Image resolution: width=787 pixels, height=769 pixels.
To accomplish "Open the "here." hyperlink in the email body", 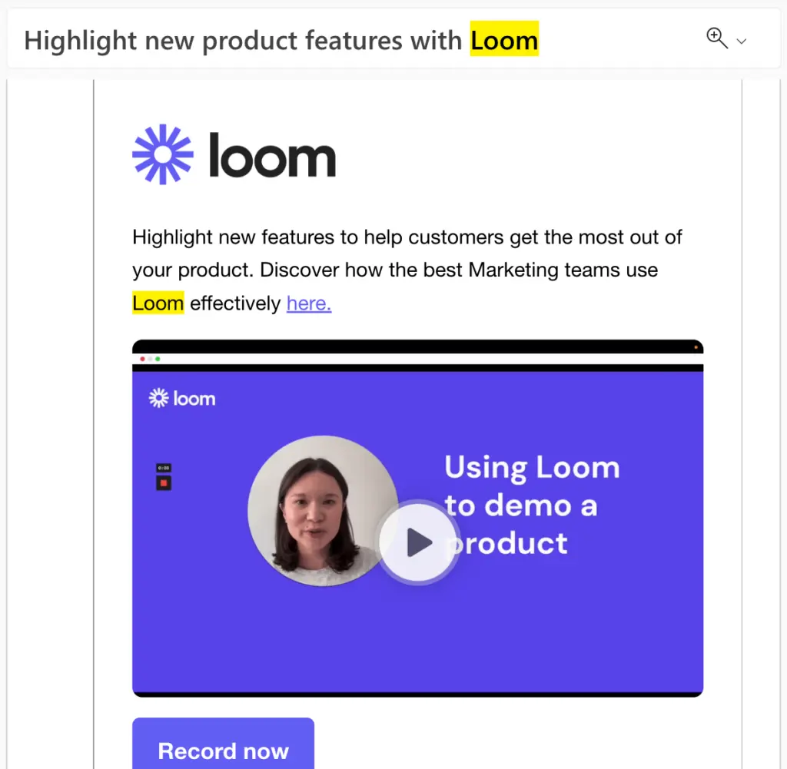I will point(308,303).
